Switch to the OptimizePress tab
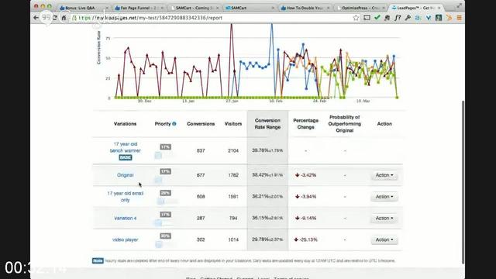Image resolution: width=496 pixels, height=279 pixels. click(x=360, y=8)
